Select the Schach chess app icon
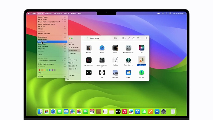The height and width of the screenshot is (120, 213). pos(115,48)
